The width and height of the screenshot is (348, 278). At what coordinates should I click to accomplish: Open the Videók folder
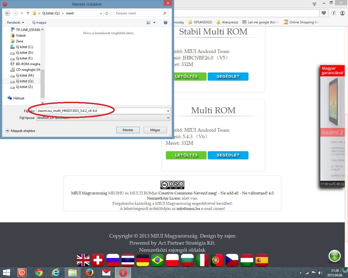click(18, 35)
